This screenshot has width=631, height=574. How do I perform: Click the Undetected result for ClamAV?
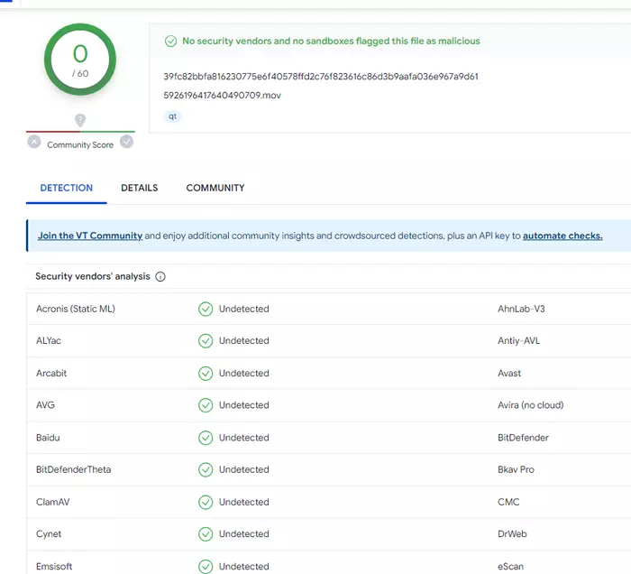point(244,503)
